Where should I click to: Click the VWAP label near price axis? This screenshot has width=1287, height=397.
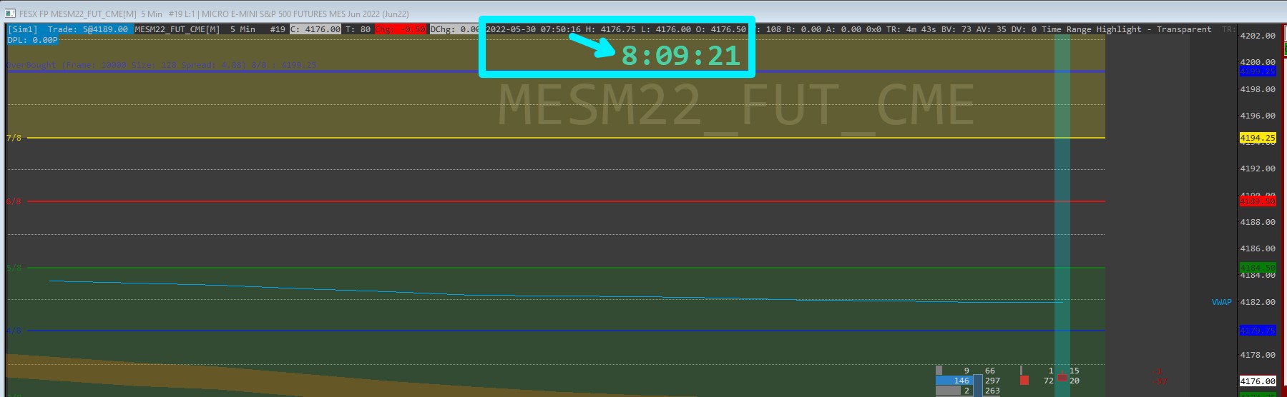[x=1222, y=302]
